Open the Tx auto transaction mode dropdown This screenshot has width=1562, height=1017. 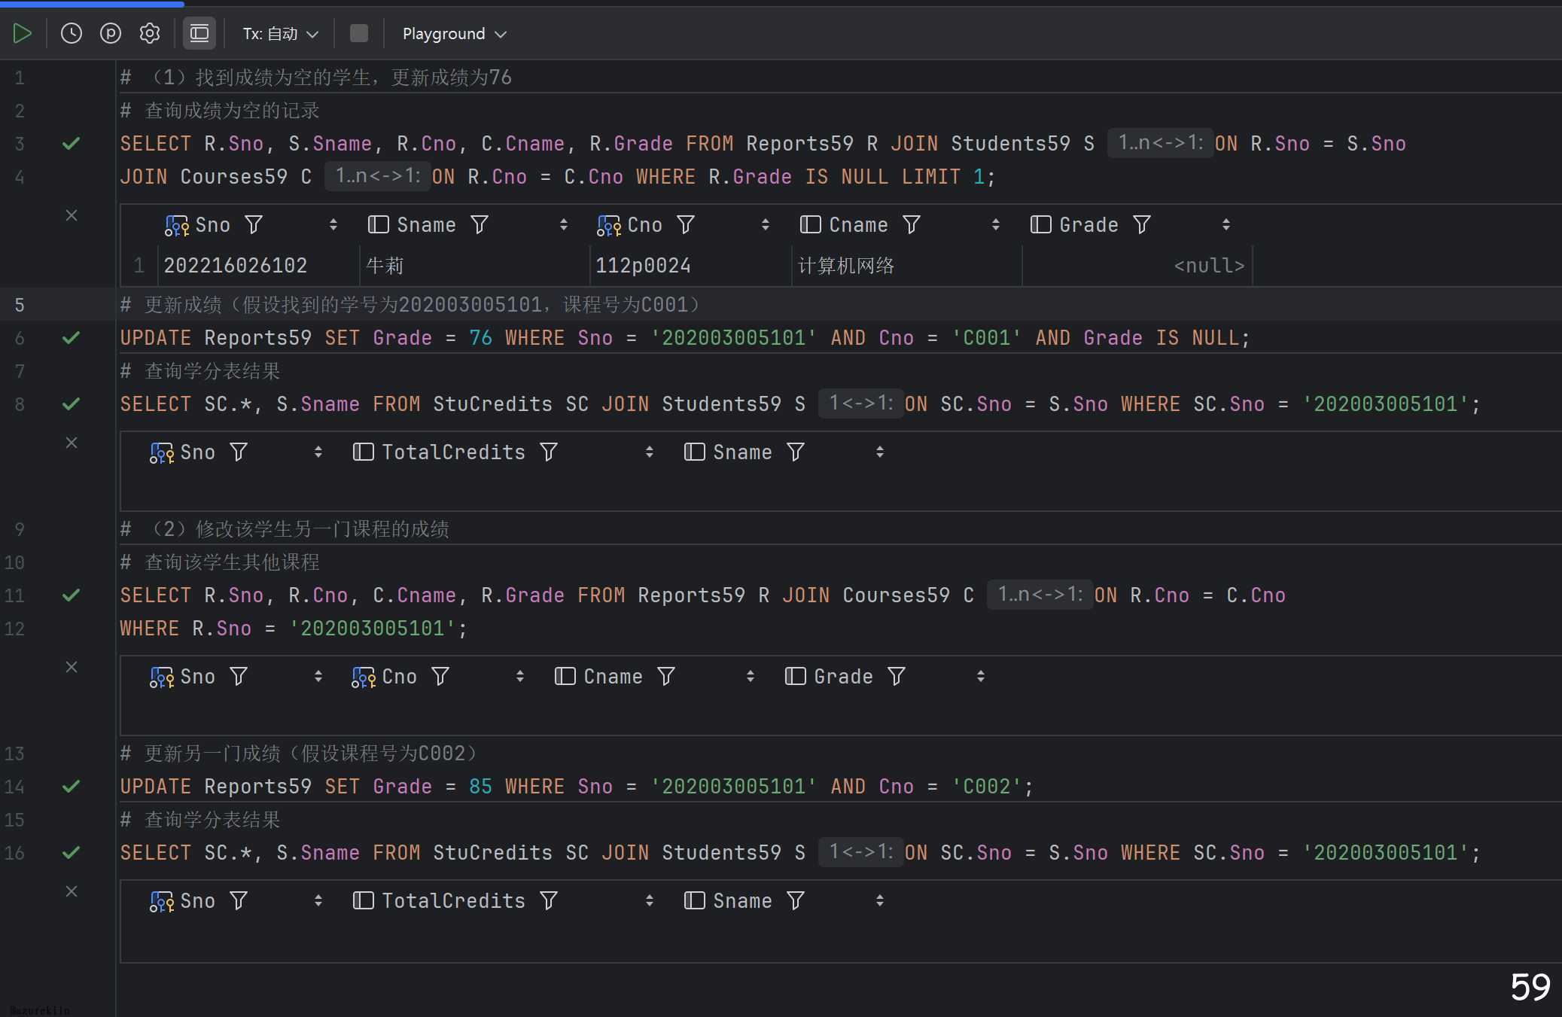[280, 34]
